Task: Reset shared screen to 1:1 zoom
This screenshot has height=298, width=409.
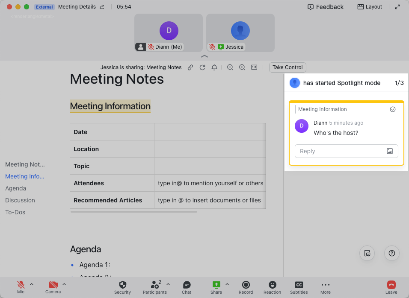Action: click(x=254, y=67)
